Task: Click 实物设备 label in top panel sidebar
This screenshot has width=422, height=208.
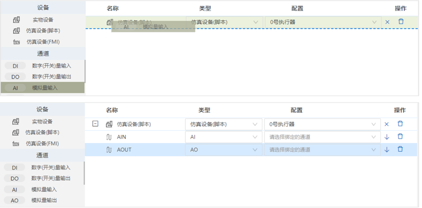Action: tap(43, 20)
